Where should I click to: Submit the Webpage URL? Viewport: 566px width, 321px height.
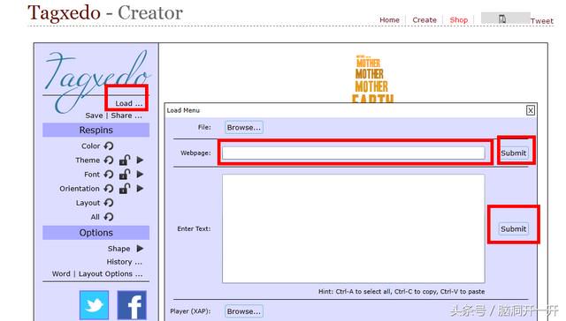513,153
